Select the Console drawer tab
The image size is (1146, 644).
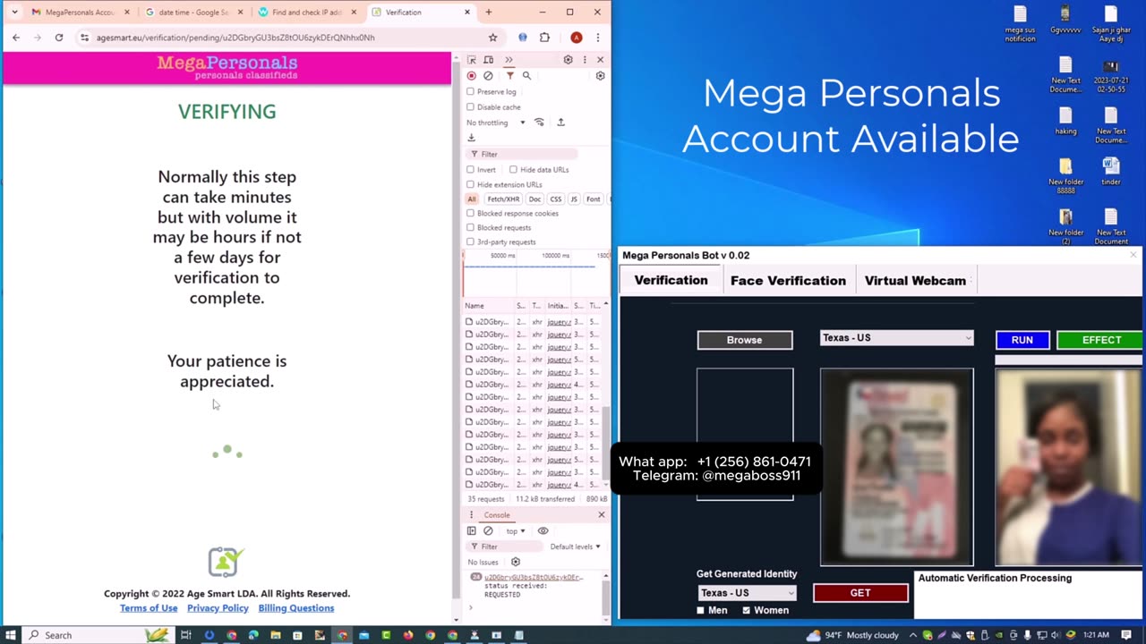point(497,515)
